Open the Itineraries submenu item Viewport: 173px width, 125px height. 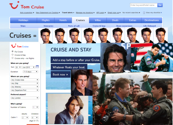click(x=48, y=26)
